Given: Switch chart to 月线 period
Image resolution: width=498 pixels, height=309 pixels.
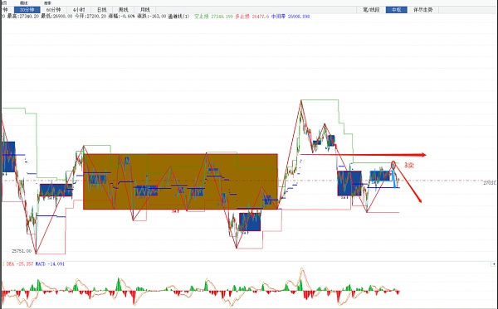Looking at the screenshot, I should click(144, 10).
